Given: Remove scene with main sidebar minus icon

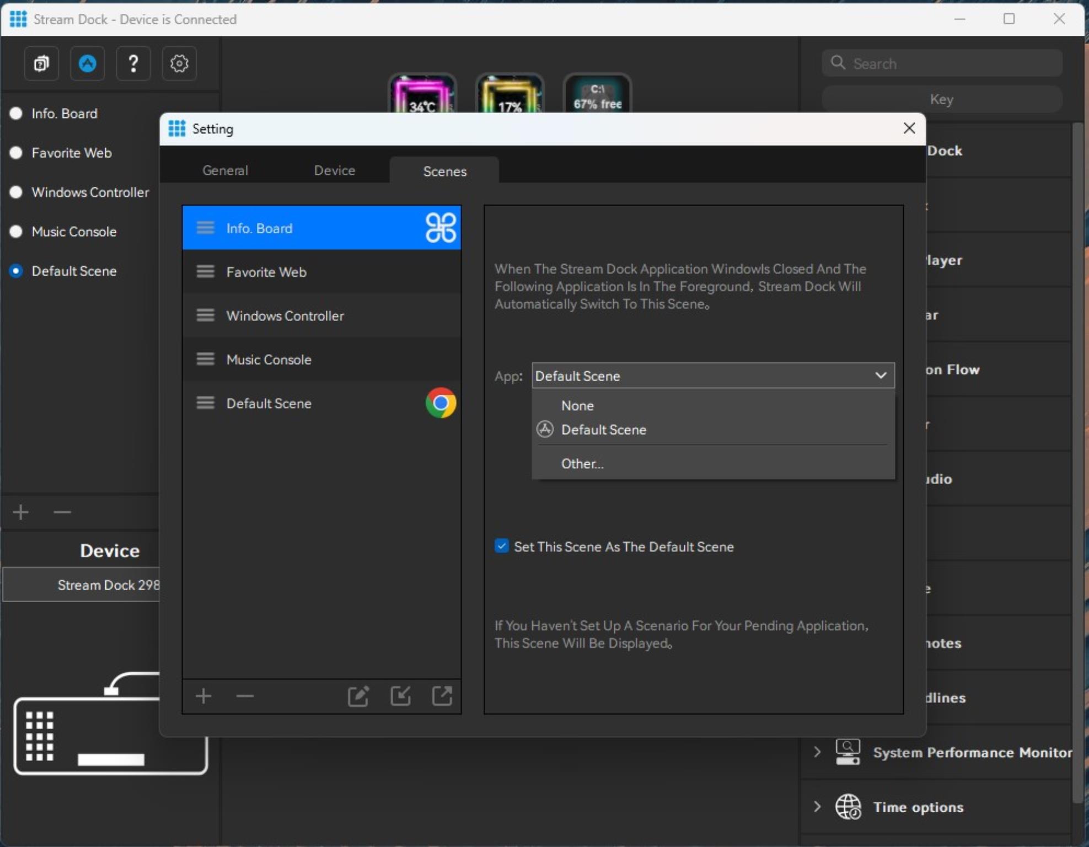Looking at the screenshot, I should tap(62, 512).
